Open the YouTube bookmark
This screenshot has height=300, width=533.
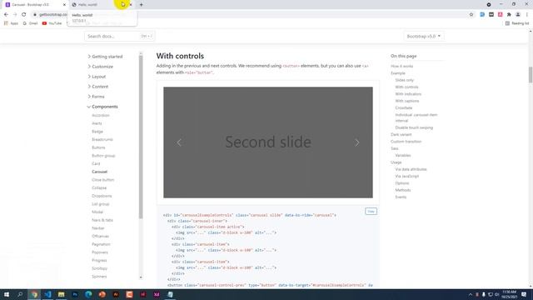coord(52,23)
